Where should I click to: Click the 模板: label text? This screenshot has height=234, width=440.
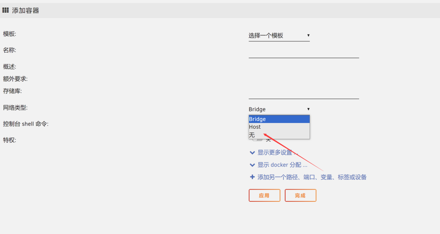point(10,34)
